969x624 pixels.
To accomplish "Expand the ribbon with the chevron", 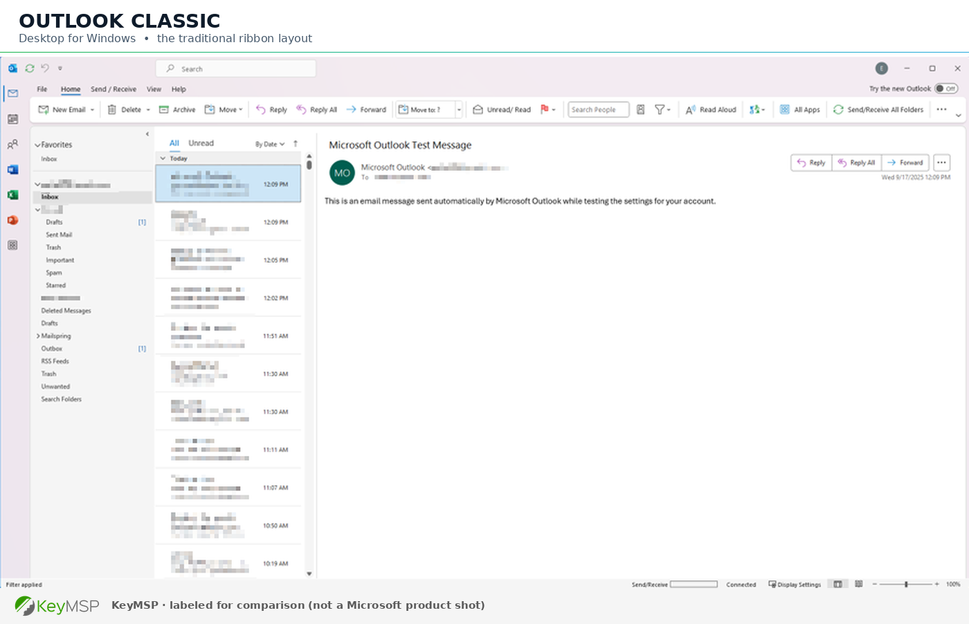I will click(x=959, y=116).
